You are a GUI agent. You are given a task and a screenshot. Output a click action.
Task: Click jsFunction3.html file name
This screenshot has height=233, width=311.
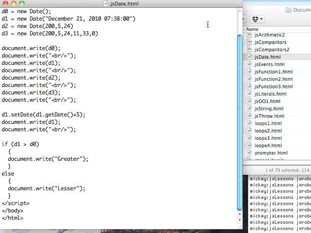(x=274, y=86)
